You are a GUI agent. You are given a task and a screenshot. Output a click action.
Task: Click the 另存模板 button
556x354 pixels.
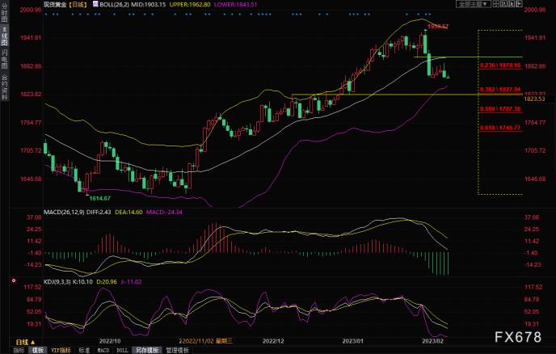point(147,350)
